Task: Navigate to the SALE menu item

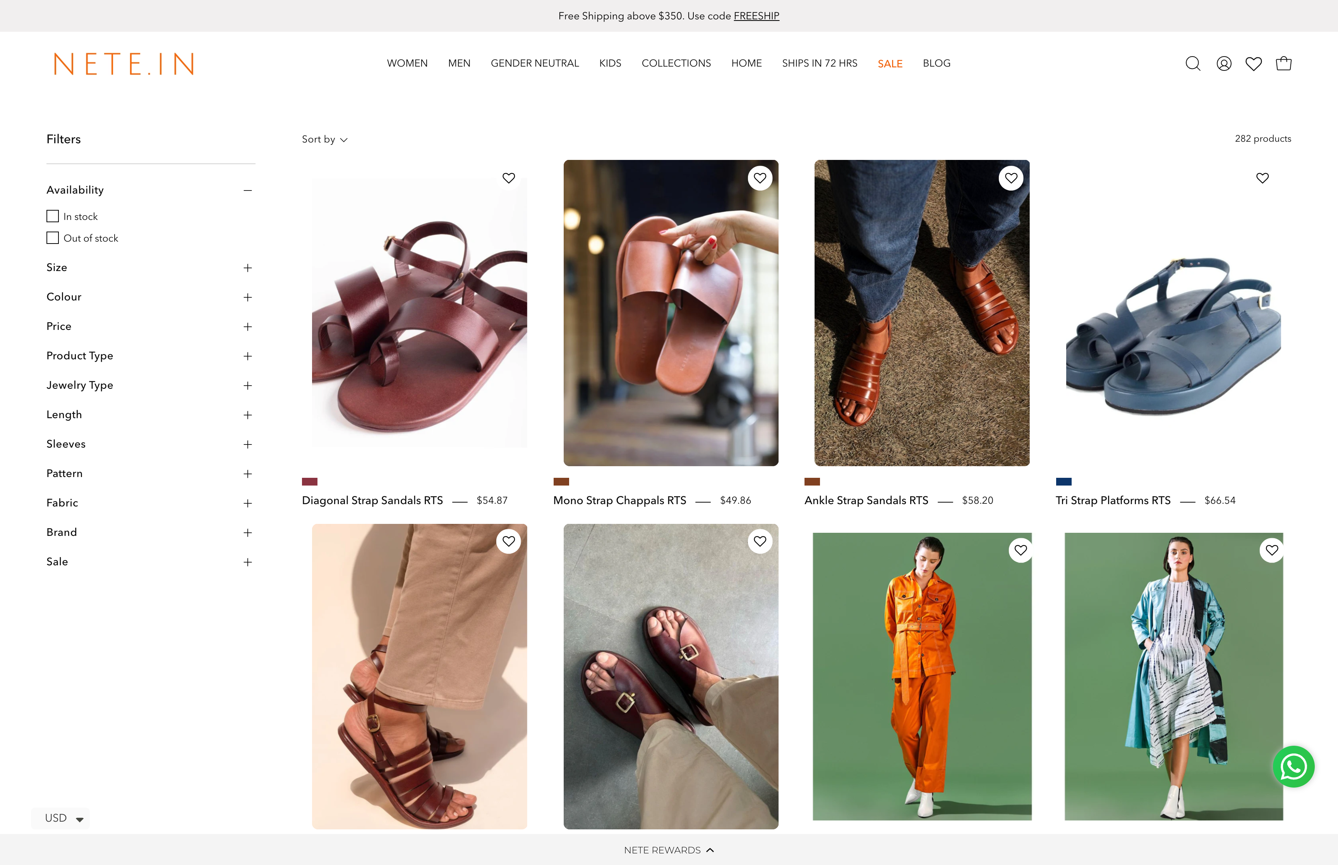Action: coord(890,64)
